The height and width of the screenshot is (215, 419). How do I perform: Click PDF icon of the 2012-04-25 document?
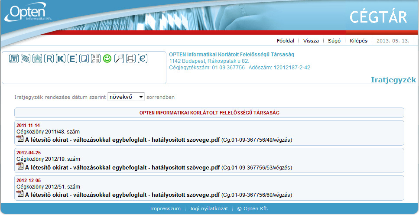pos(20,166)
